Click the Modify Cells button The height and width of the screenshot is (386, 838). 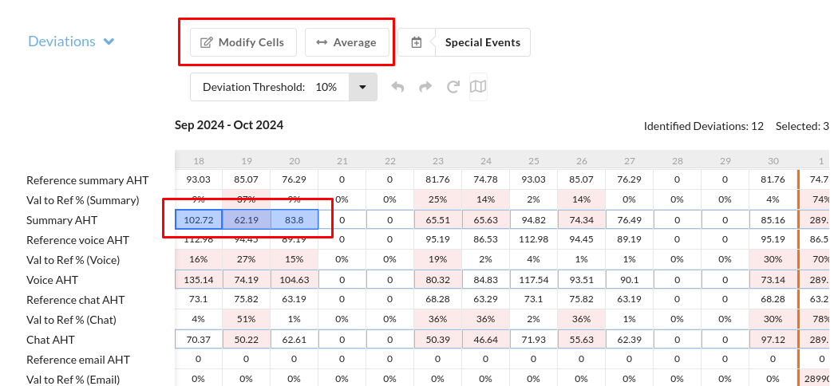point(243,42)
